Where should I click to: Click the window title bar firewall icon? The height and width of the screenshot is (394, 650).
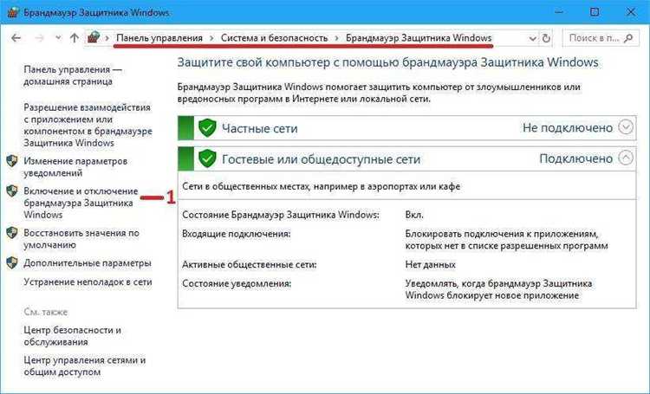[13, 12]
